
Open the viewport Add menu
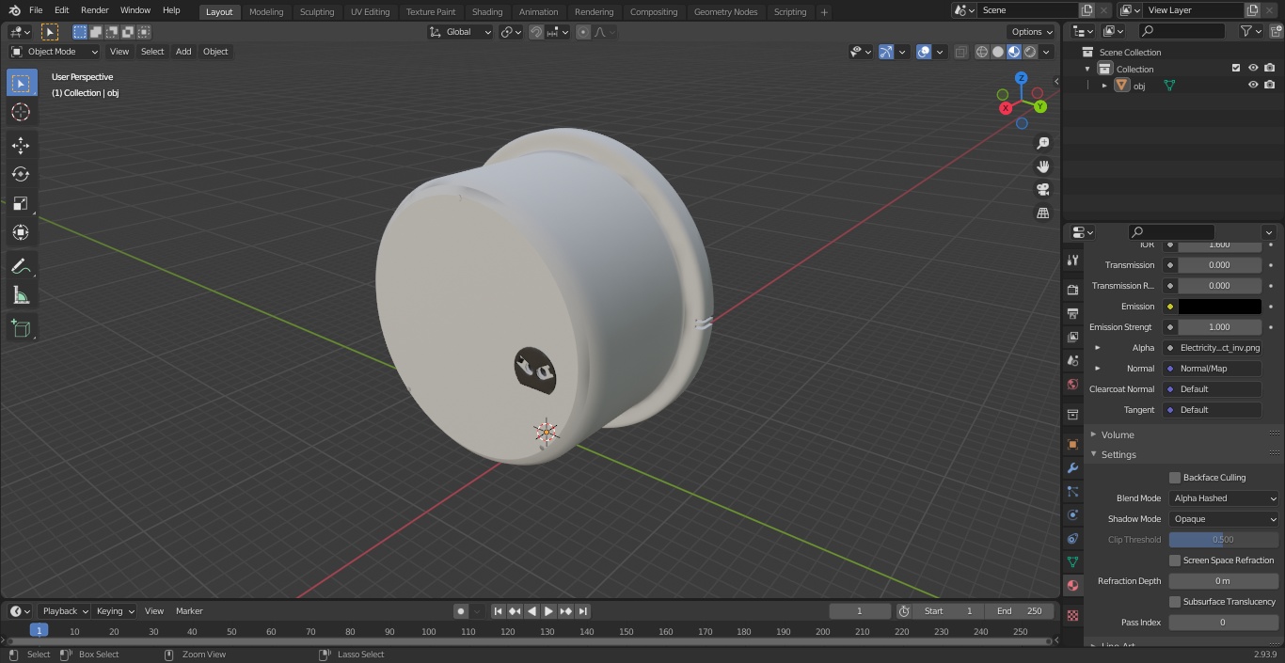click(183, 52)
